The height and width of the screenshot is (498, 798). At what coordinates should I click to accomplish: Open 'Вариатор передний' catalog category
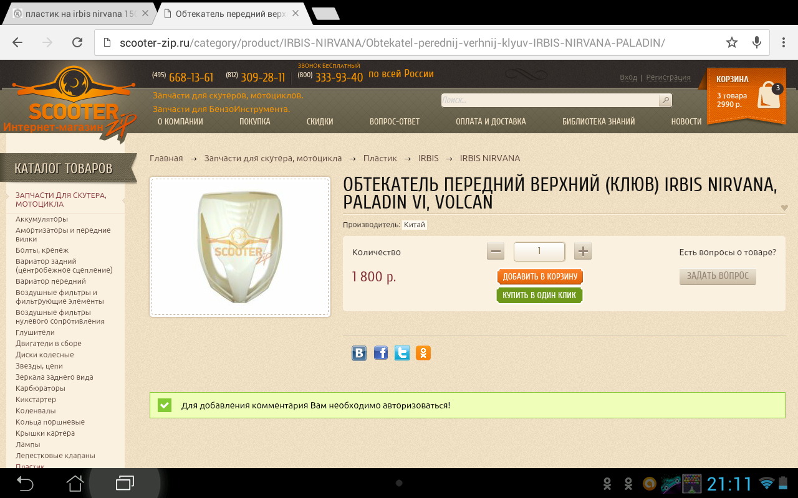pos(51,281)
